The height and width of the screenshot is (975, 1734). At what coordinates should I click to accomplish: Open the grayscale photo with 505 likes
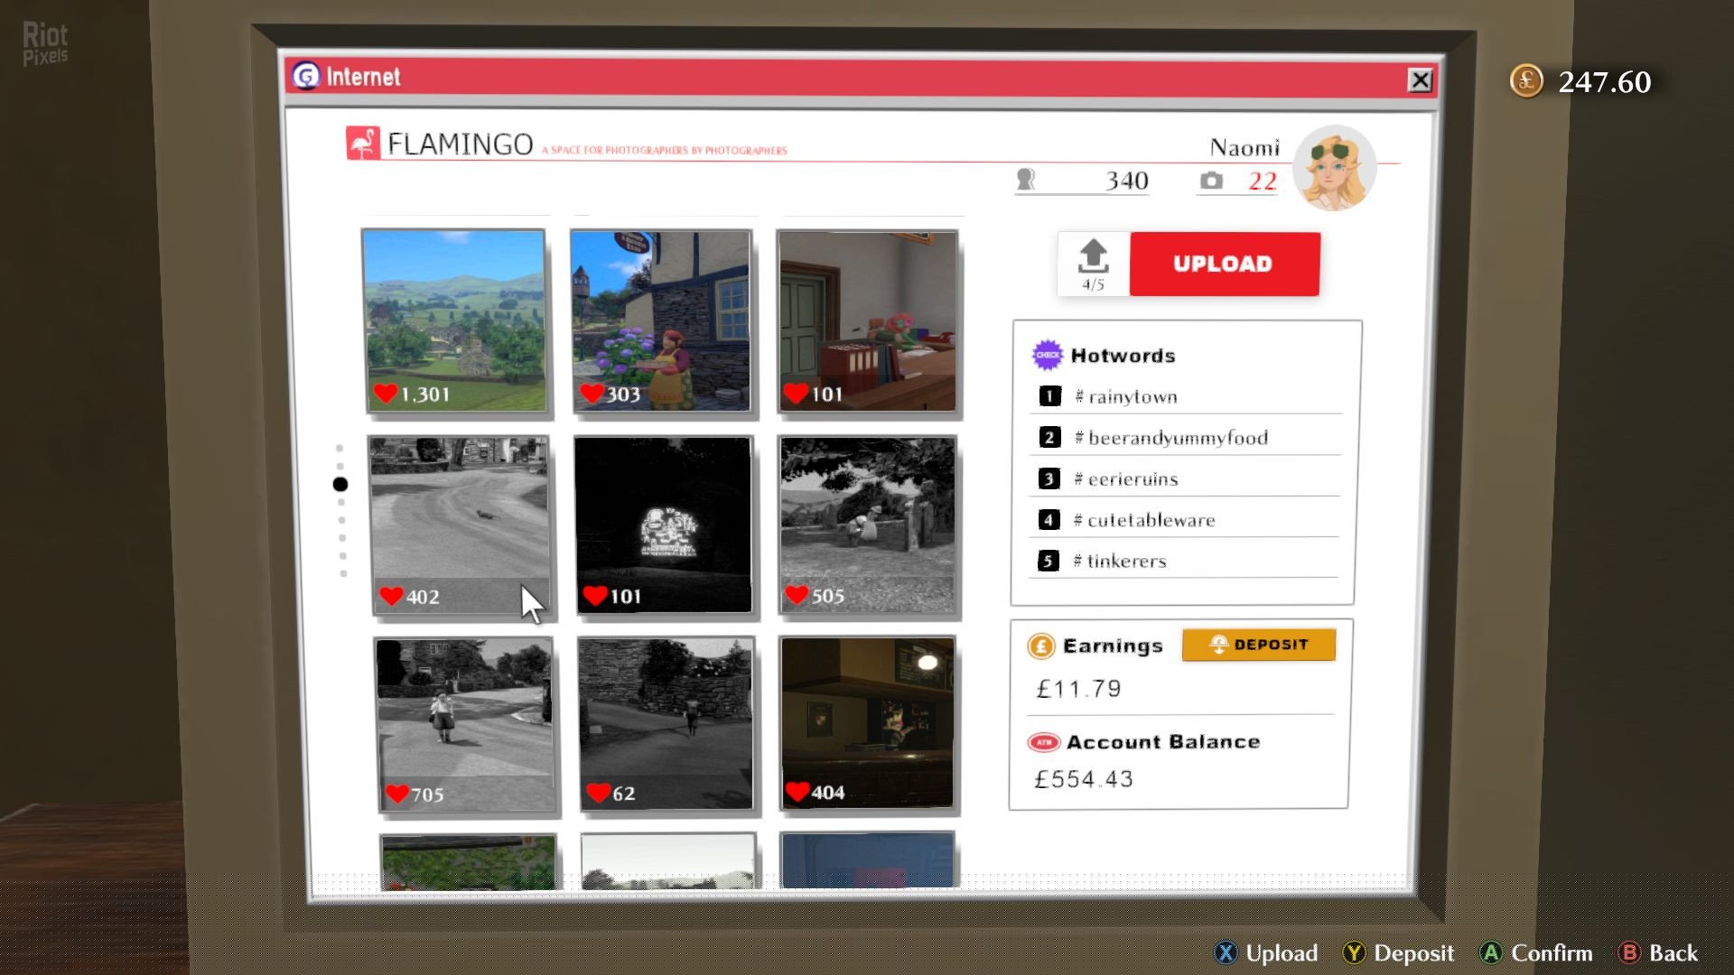(x=868, y=525)
